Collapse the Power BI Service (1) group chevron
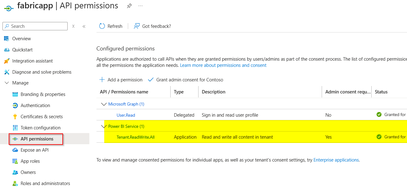Image resolution: width=407 pixels, height=190 pixels. coord(104,126)
